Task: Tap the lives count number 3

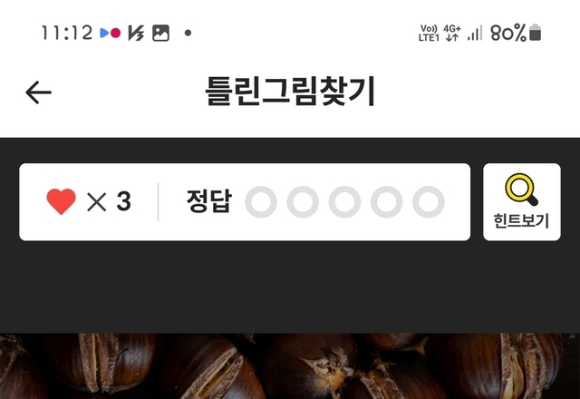Action: [x=123, y=201]
